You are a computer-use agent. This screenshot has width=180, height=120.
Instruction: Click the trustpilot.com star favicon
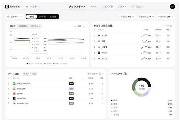click(14, 103)
